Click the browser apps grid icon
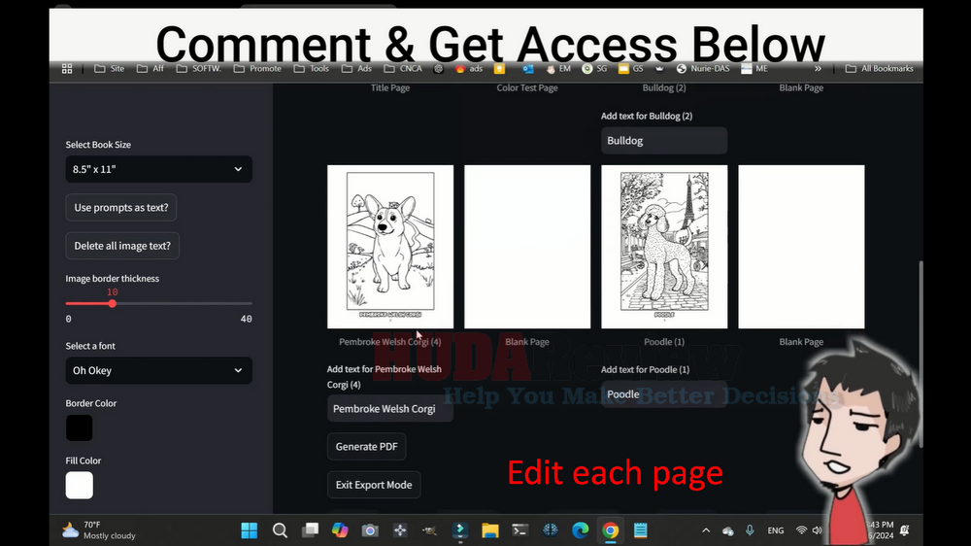 click(67, 69)
